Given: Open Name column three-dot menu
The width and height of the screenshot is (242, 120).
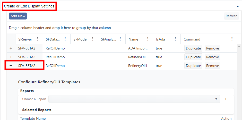Looking at the screenshot, I should click(x=148, y=39).
